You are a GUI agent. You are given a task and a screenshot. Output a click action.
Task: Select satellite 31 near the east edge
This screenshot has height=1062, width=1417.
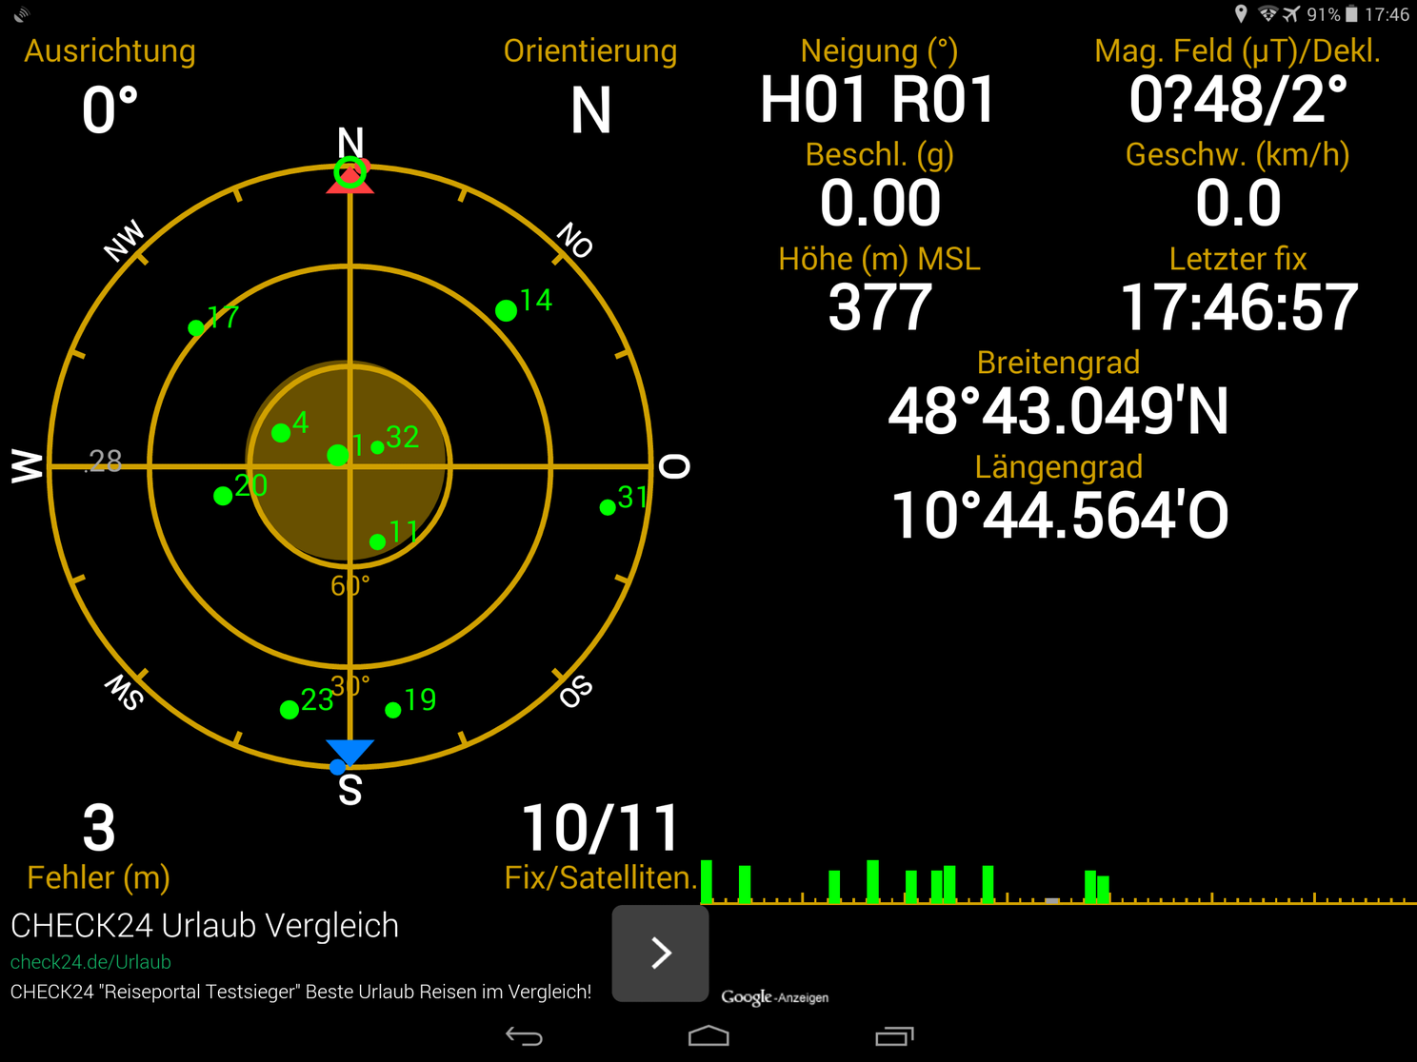[608, 507]
